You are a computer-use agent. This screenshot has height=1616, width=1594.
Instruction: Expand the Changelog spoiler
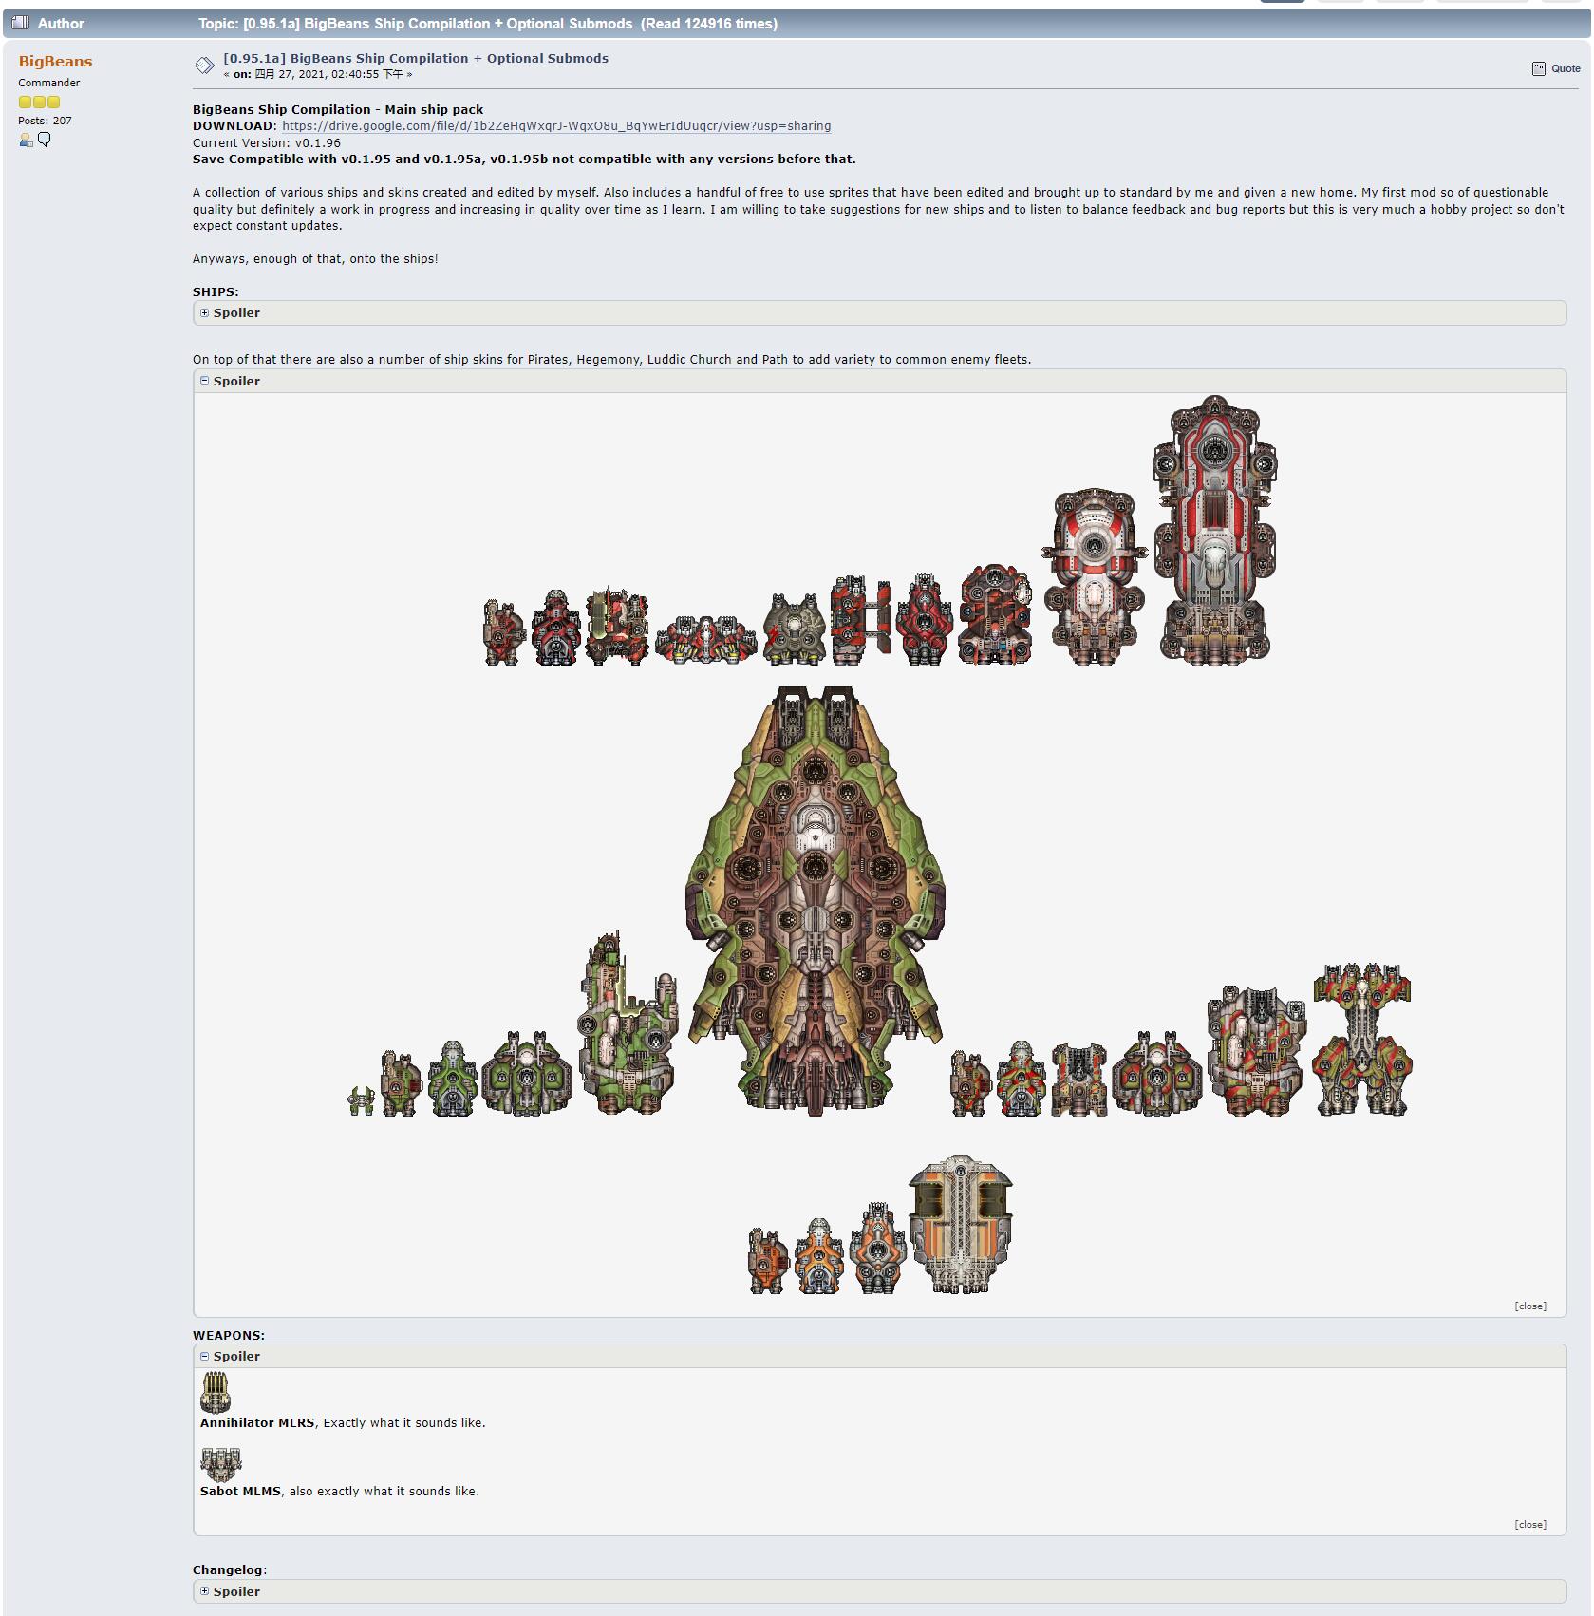(204, 1590)
